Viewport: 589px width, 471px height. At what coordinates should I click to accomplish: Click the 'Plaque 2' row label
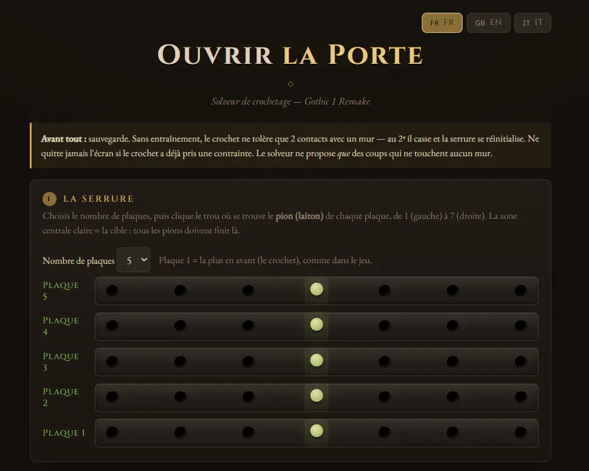61,397
